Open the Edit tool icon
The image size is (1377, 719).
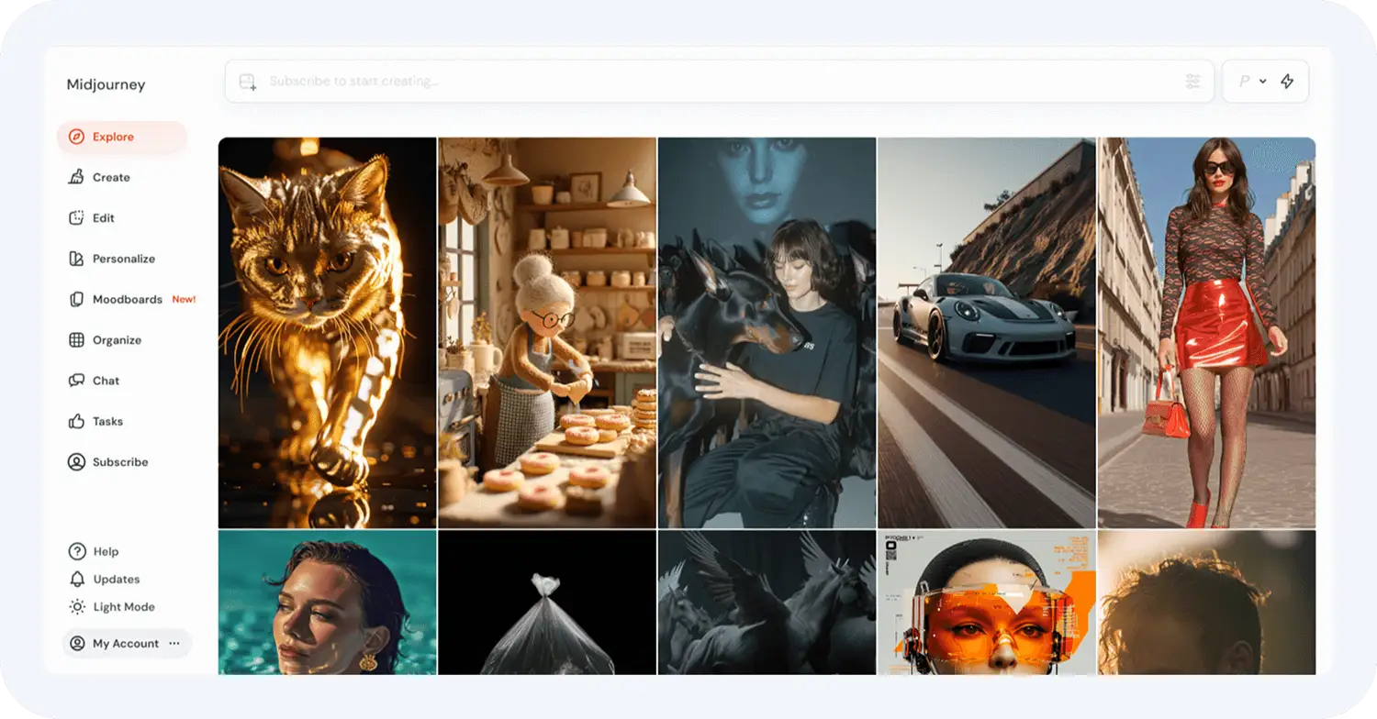click(77, 217)
